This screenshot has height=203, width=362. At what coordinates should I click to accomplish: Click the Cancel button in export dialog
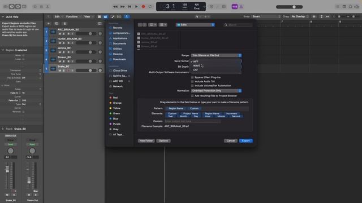pos(230,140)
